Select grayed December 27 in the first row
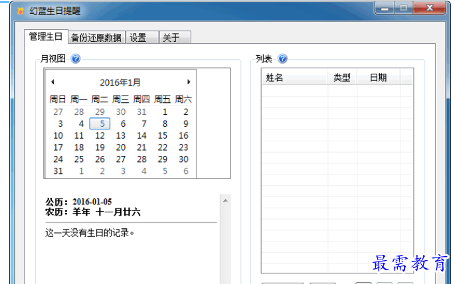The width and height of the screenshot is (453, 284). (x=58, y=111)
